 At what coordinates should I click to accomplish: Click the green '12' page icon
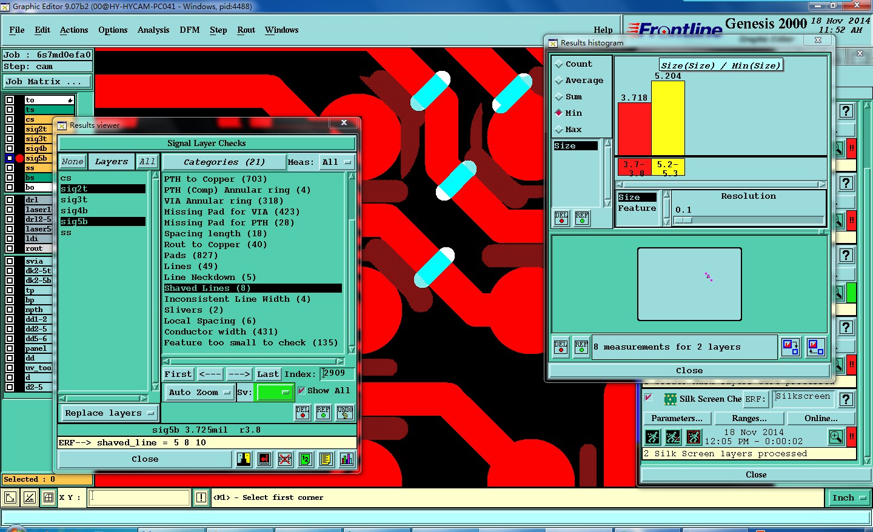[305, 459]
